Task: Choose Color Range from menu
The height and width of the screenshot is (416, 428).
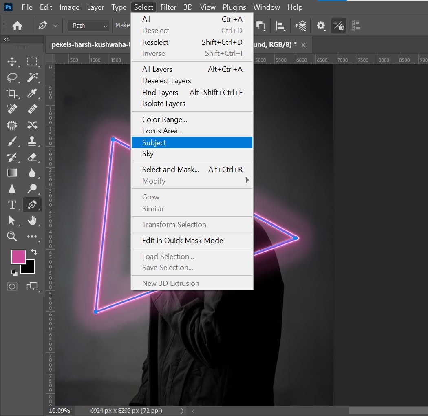Action: click(192, 119)
